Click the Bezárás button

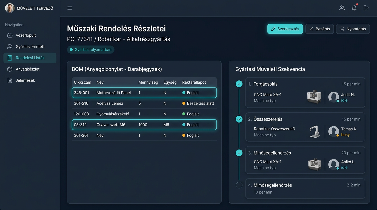tap(319, 29)
